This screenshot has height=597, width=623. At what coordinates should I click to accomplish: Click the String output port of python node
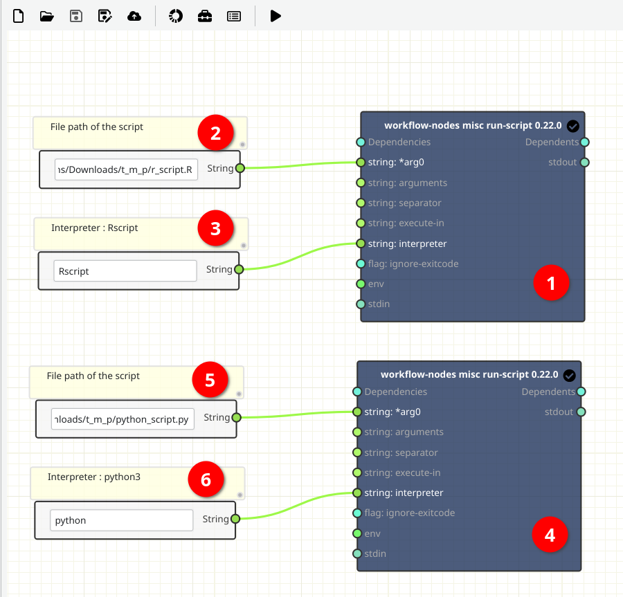[235, 519]
